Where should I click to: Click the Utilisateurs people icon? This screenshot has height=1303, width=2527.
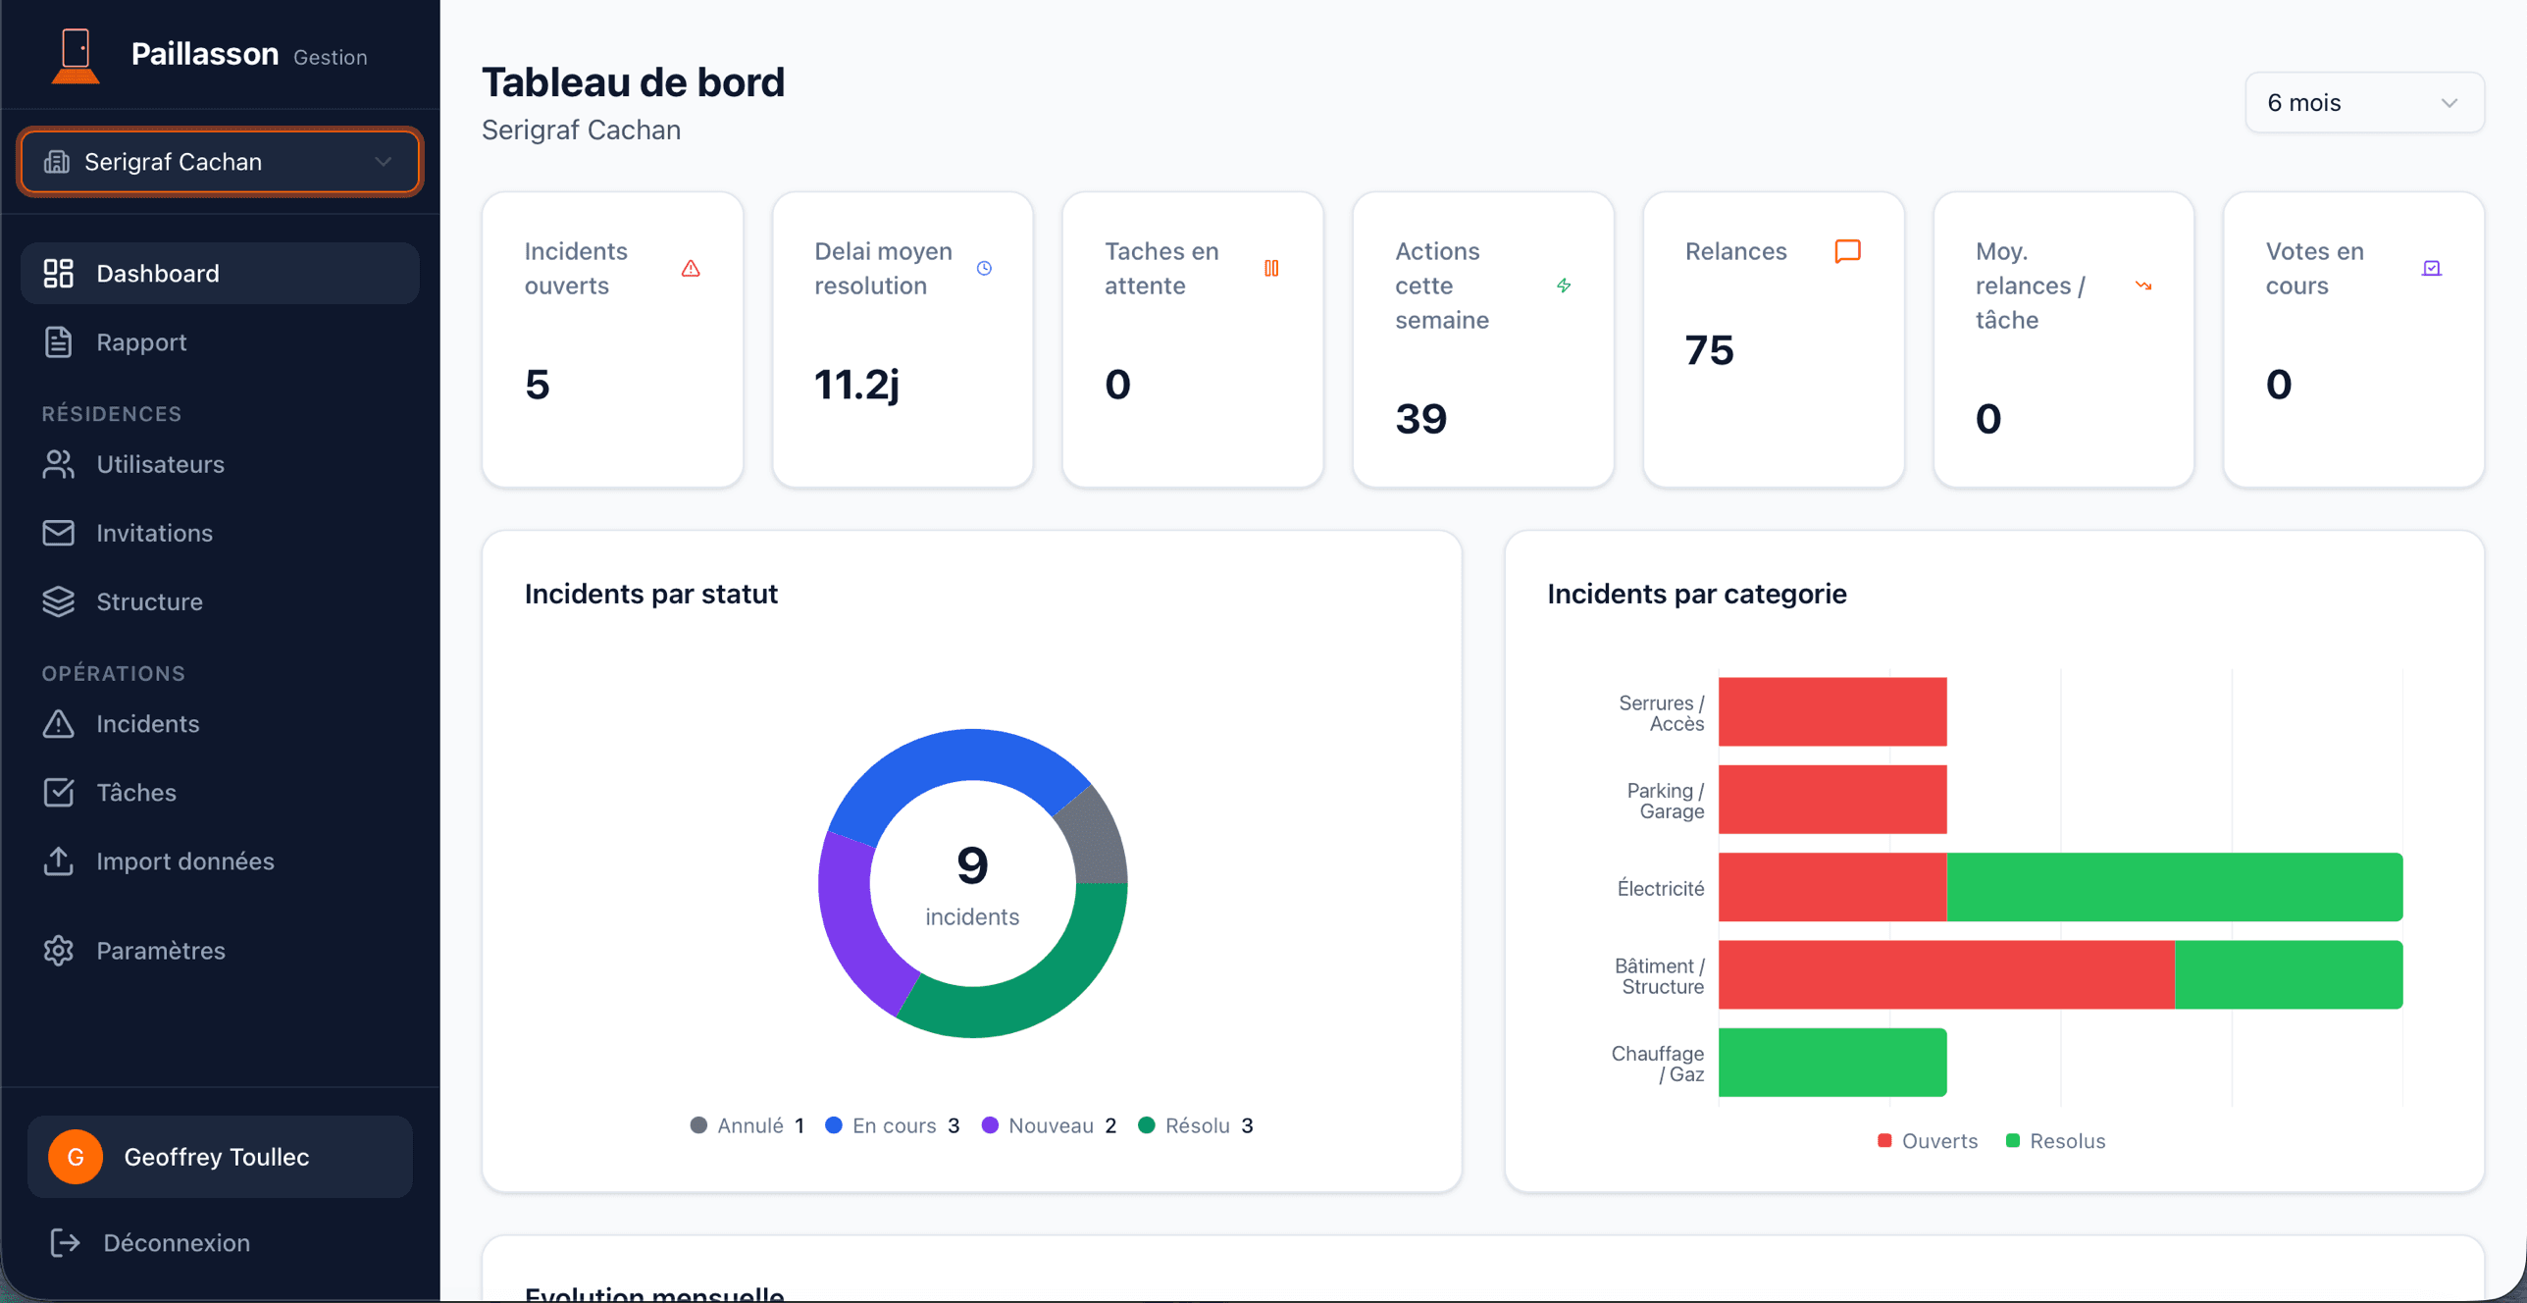point(59,464)
